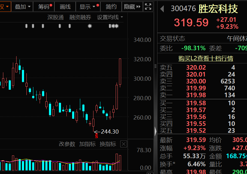This screenshot has width=247, height=174.
Task: Click the fullscreen expand icon
Action: click(x=148, y=6)
